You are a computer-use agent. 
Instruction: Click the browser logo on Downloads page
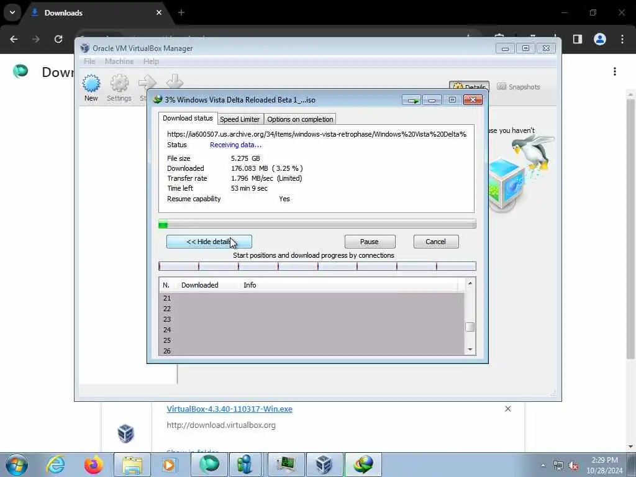tap(20, 71)
